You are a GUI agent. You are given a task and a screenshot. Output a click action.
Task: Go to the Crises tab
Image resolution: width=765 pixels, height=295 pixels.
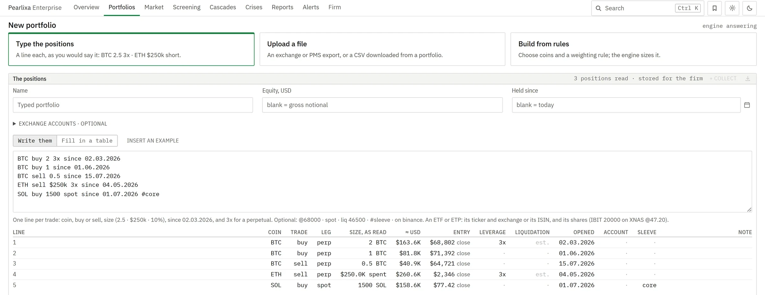tap(254, 7)
